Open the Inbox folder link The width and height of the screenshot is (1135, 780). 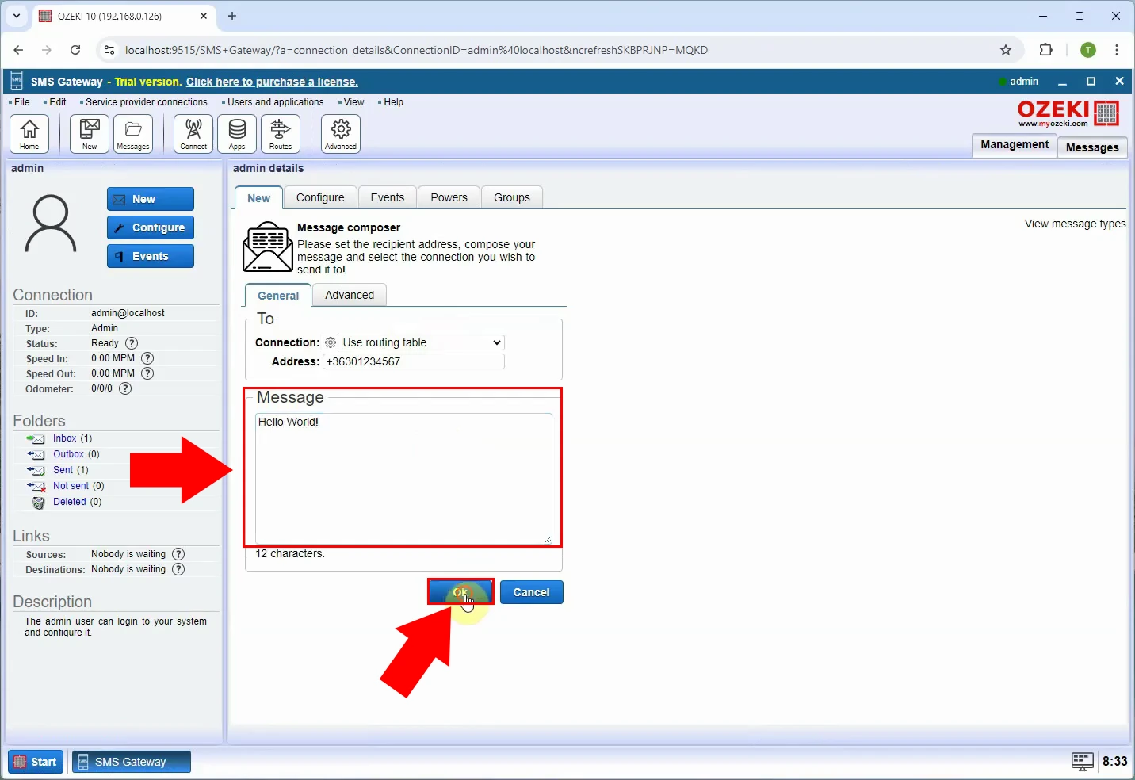(x=65, y=438)
